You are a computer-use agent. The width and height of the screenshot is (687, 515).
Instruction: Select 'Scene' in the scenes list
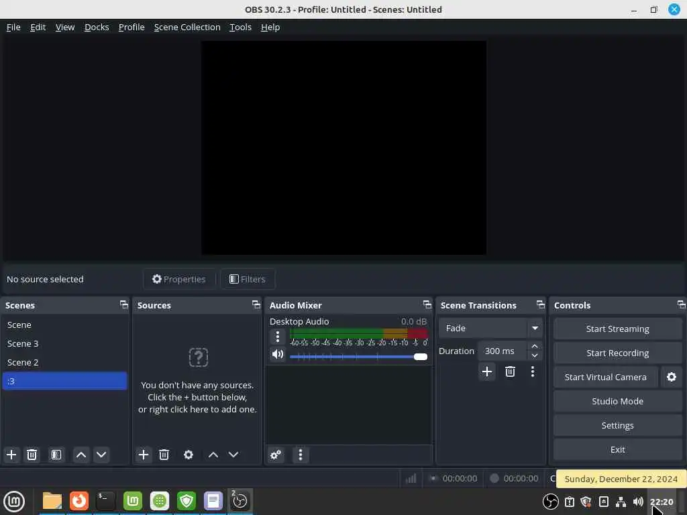(x=64, y=325)
